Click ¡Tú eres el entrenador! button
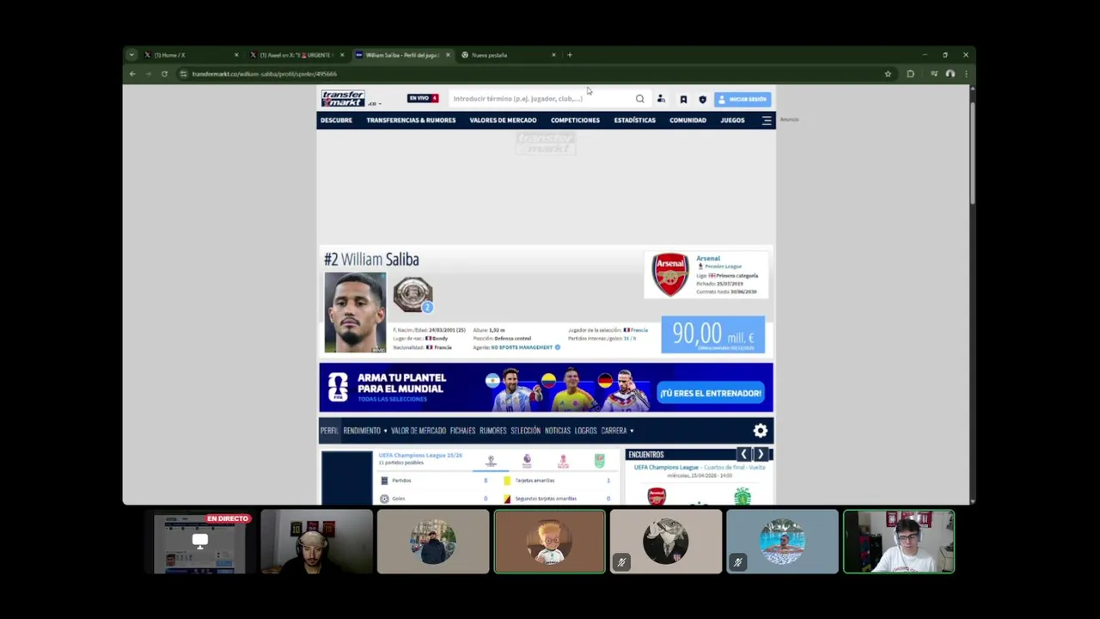Viewport: 1100px width, 619px height. (x=710, y=393)
